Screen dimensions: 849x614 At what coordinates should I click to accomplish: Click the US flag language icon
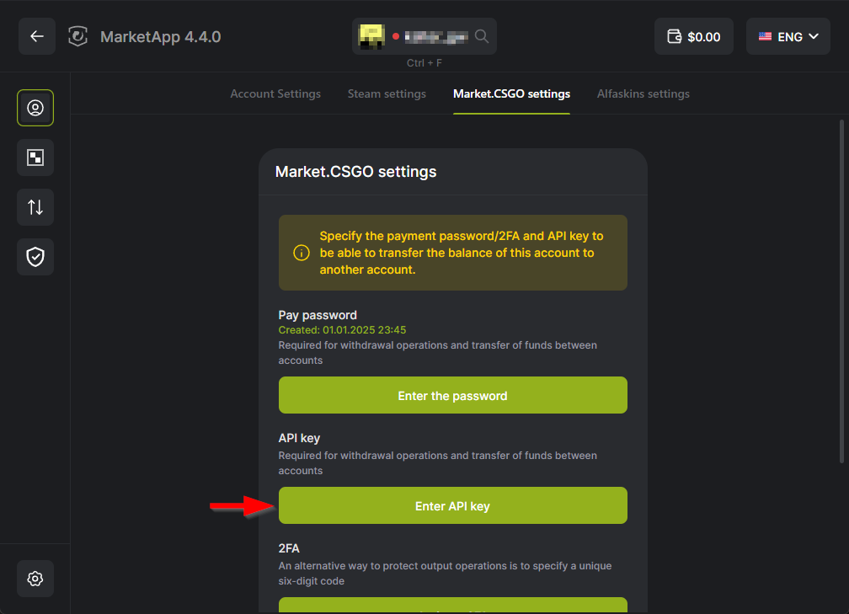pyautogui.click(x=765, y=36)
